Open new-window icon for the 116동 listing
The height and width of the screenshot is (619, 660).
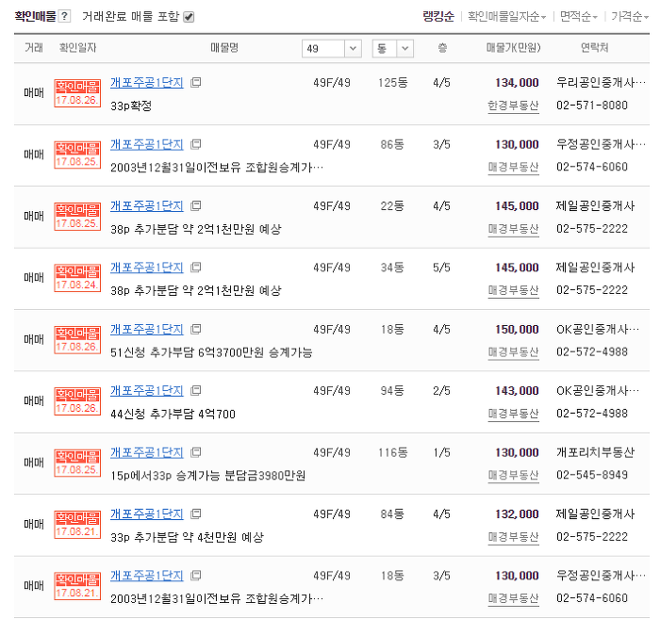coord(196,452)
